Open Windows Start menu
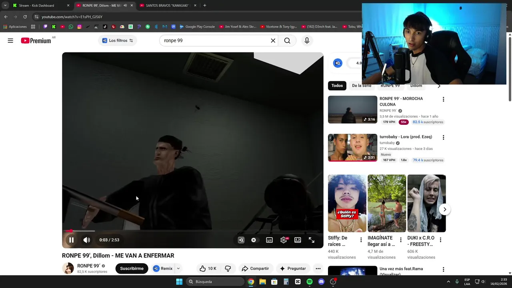 point(179,282)
